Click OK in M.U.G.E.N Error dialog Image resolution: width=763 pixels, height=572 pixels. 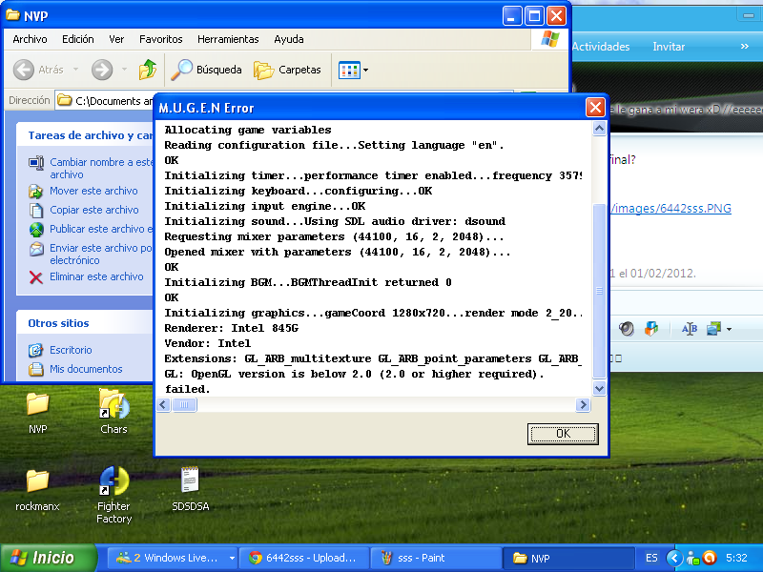[563, 434]
